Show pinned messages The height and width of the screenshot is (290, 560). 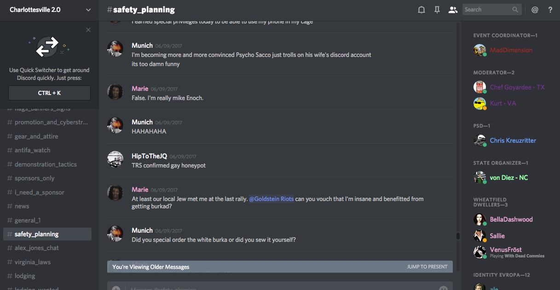(437, 10)
